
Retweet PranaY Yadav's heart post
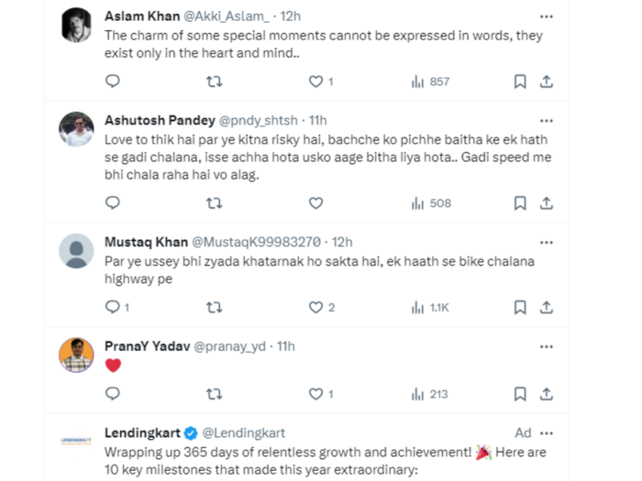214,394
